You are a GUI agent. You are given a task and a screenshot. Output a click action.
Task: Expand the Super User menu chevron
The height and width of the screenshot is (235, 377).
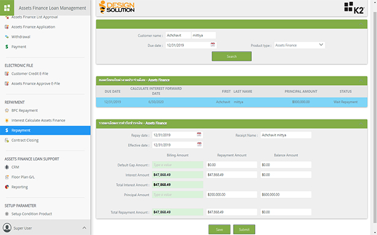tap(84, 228)
